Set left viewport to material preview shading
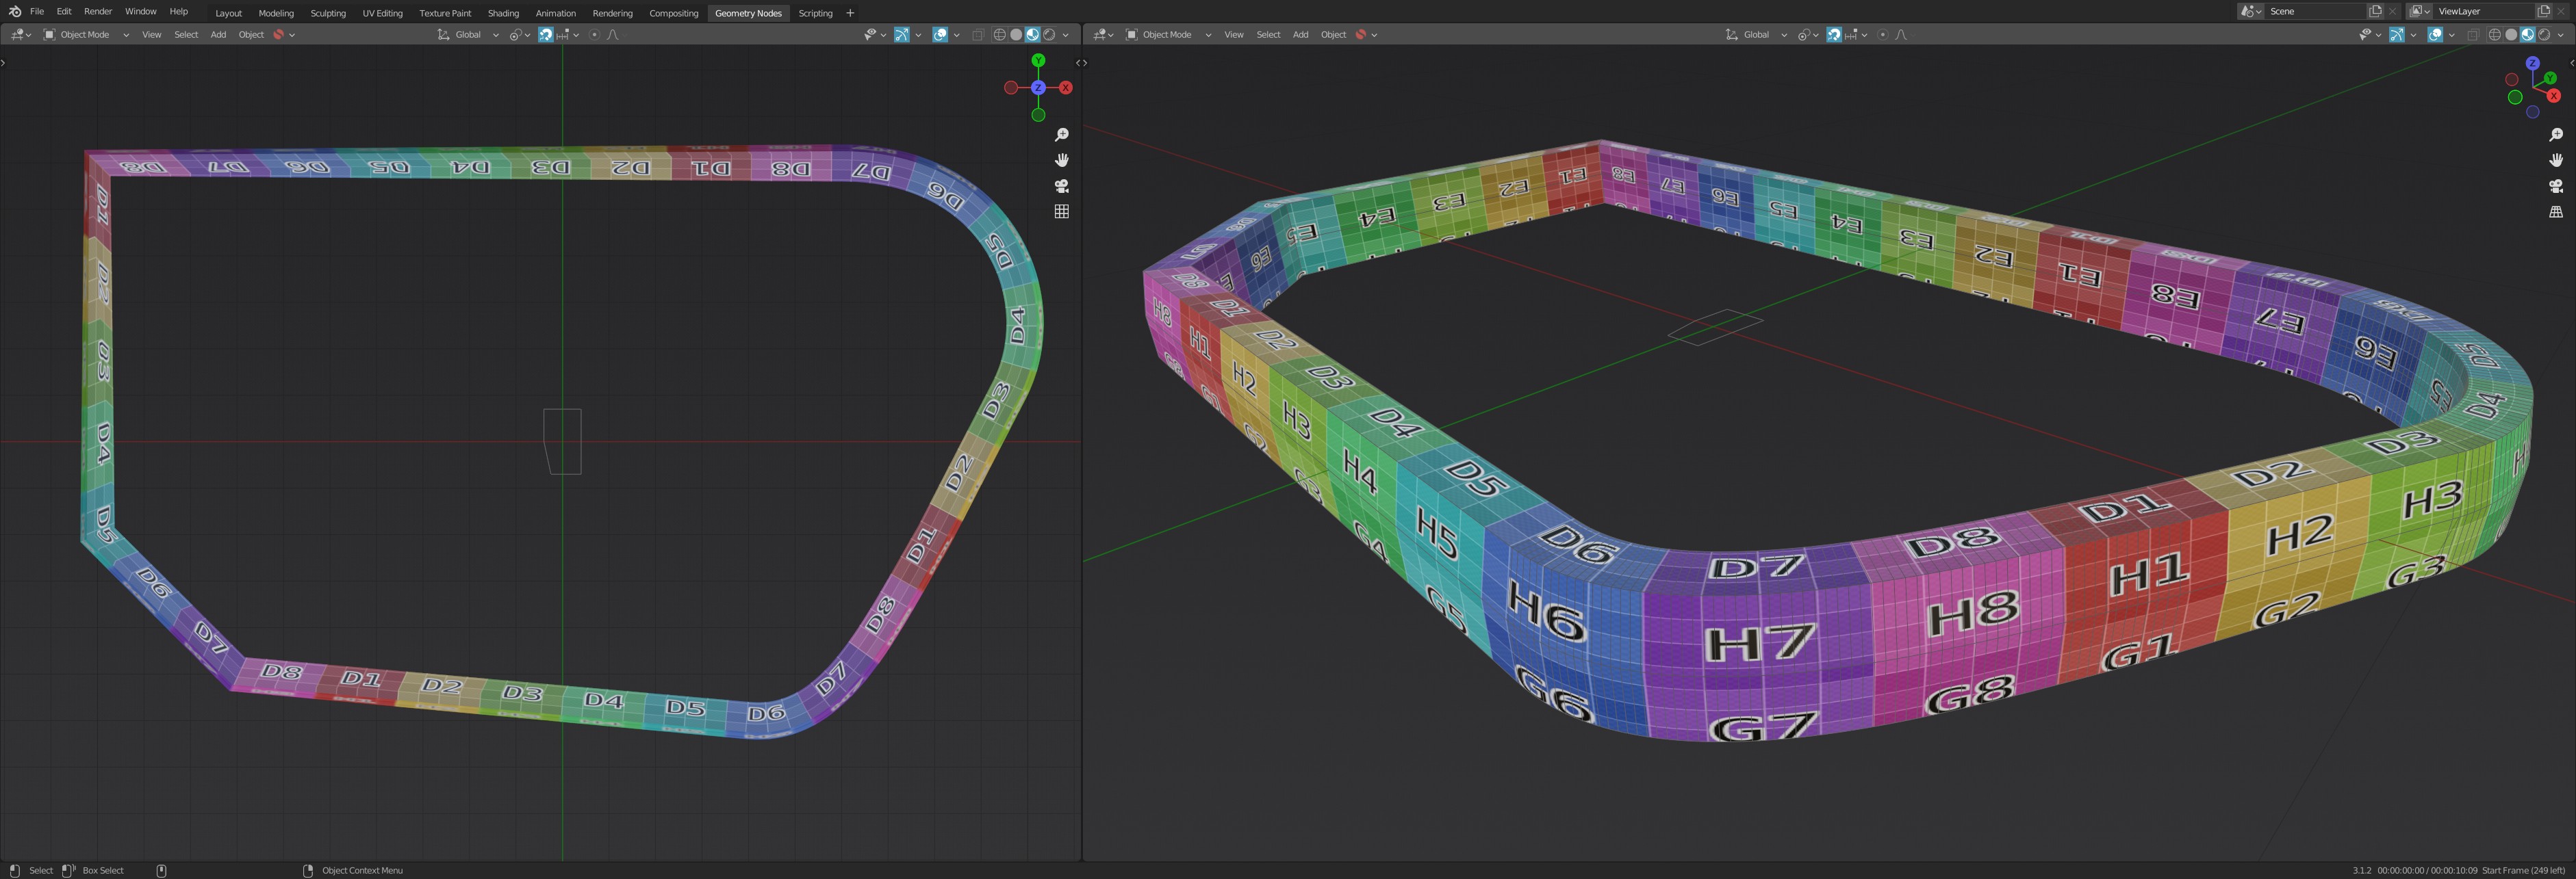 click(x=1033, y=35)
